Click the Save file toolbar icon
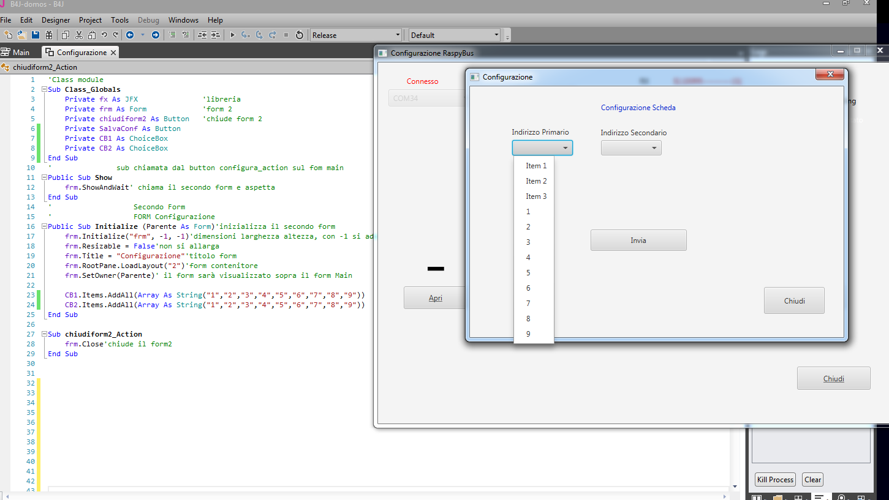Image resolution: width=889 pixels, height=500 pixels. pos(36,35)
